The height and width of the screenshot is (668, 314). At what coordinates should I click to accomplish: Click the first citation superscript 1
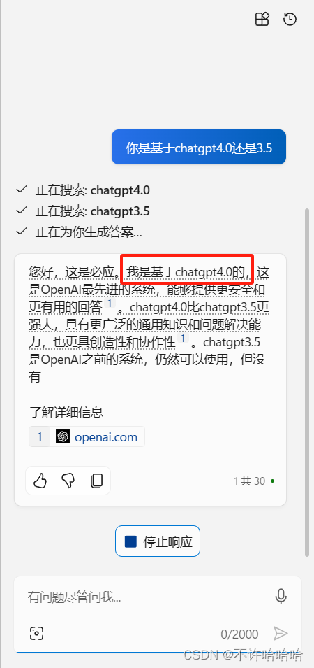tap(110, 304)
